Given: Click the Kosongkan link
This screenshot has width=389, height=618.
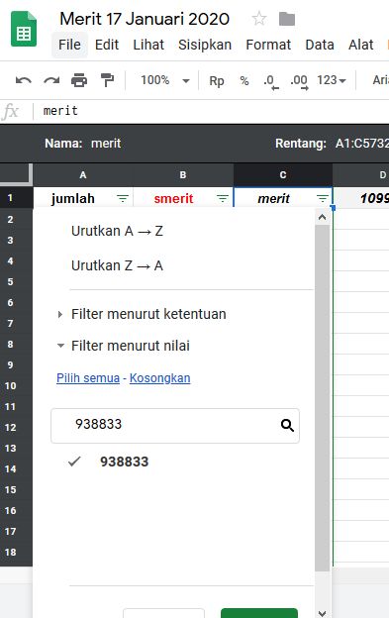Looking at the screenshot, I should tap(159, 378).
